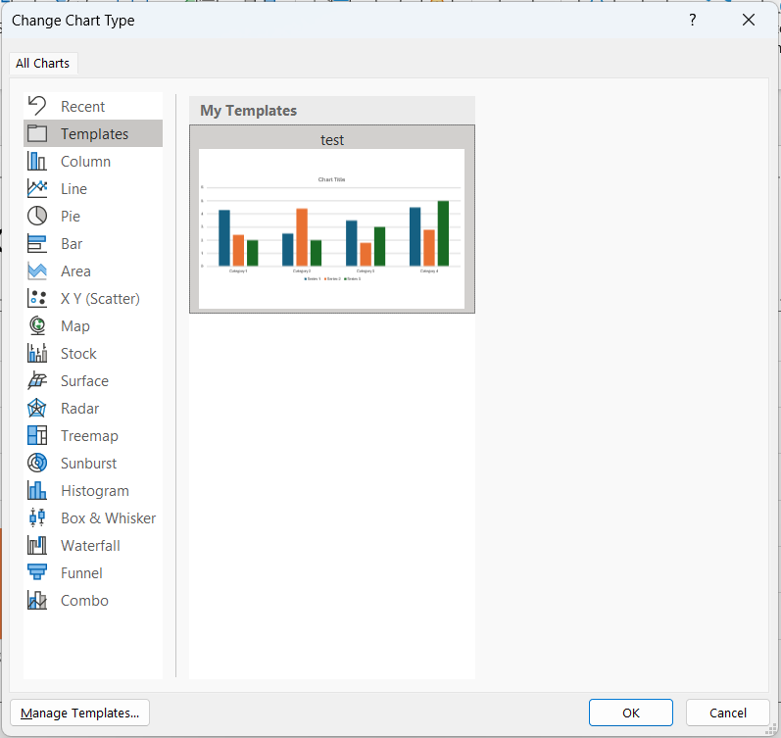Image resolution: width=781 pixels, height=738 pixels.
Task: Pick the Waterfall category label
Action: pyautogui.click(x=90, y=545)
